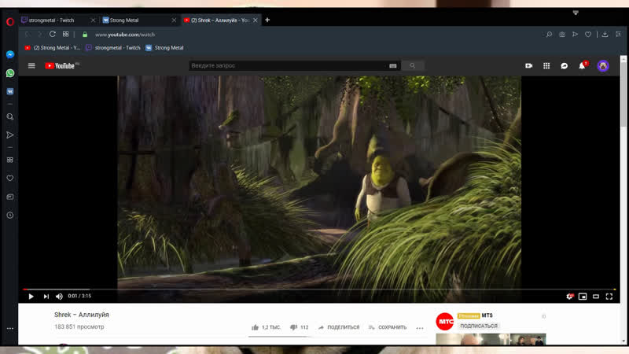This screenshot has height=354, width=629.
Task: Open MTS channel logo
Action: pyautogui.click(x=444, y=322)
